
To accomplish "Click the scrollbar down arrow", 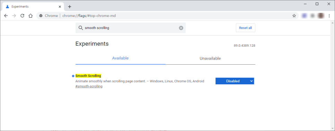I will [333, 129].
